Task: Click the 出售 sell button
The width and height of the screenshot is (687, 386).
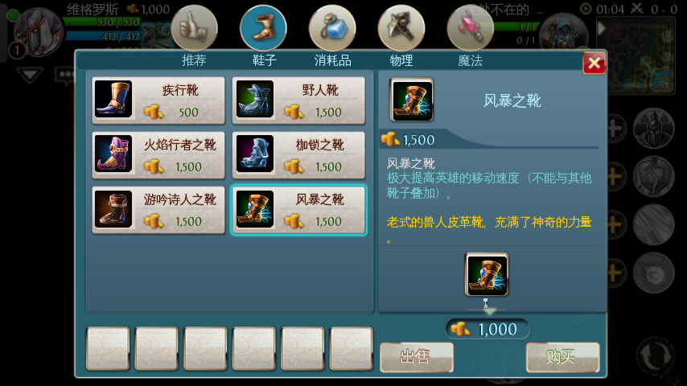Action: coord(416,357)
